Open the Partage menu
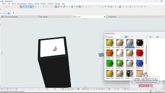 (x=37, y=4)
